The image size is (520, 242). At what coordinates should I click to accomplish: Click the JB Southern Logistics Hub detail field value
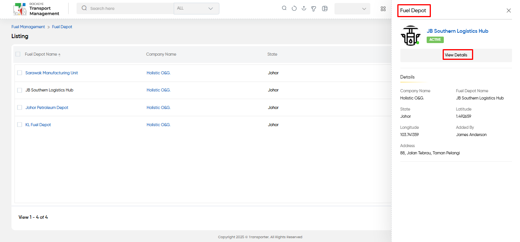coord(480,98)
